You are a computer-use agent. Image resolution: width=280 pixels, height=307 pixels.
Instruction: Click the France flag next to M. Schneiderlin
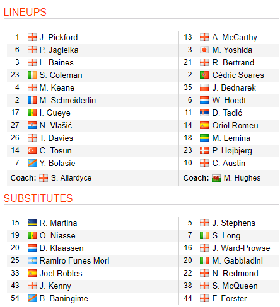(32, 100)
